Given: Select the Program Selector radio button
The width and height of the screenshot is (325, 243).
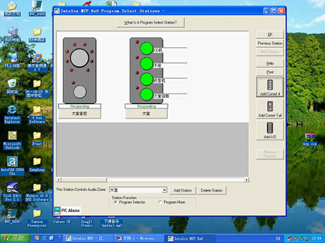Looking at the screenshot, I should (116, 202).
